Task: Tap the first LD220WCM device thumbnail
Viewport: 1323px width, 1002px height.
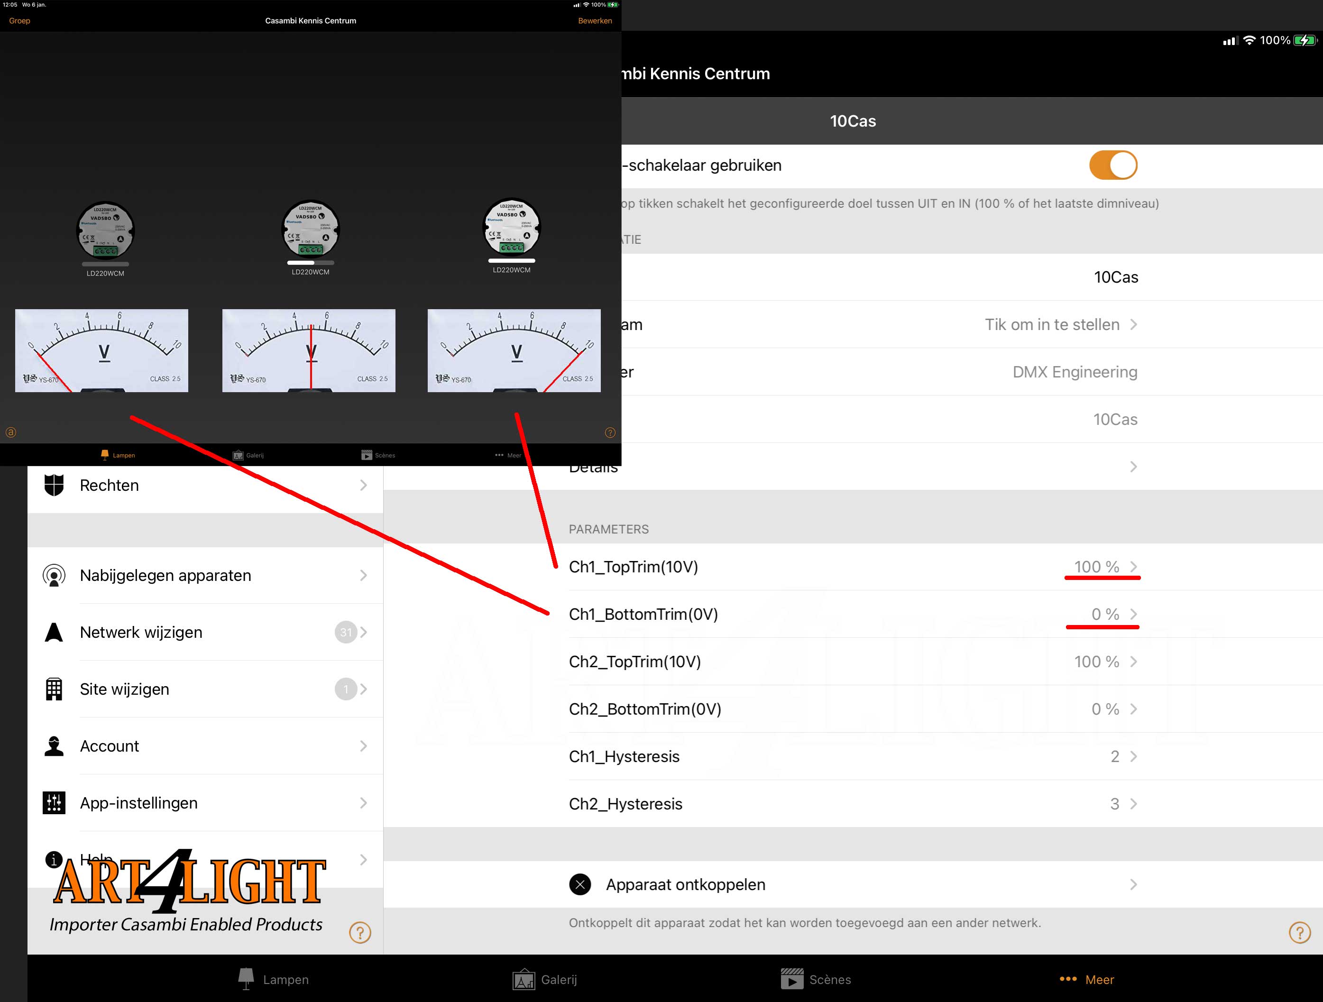Action: coord(104,230)
